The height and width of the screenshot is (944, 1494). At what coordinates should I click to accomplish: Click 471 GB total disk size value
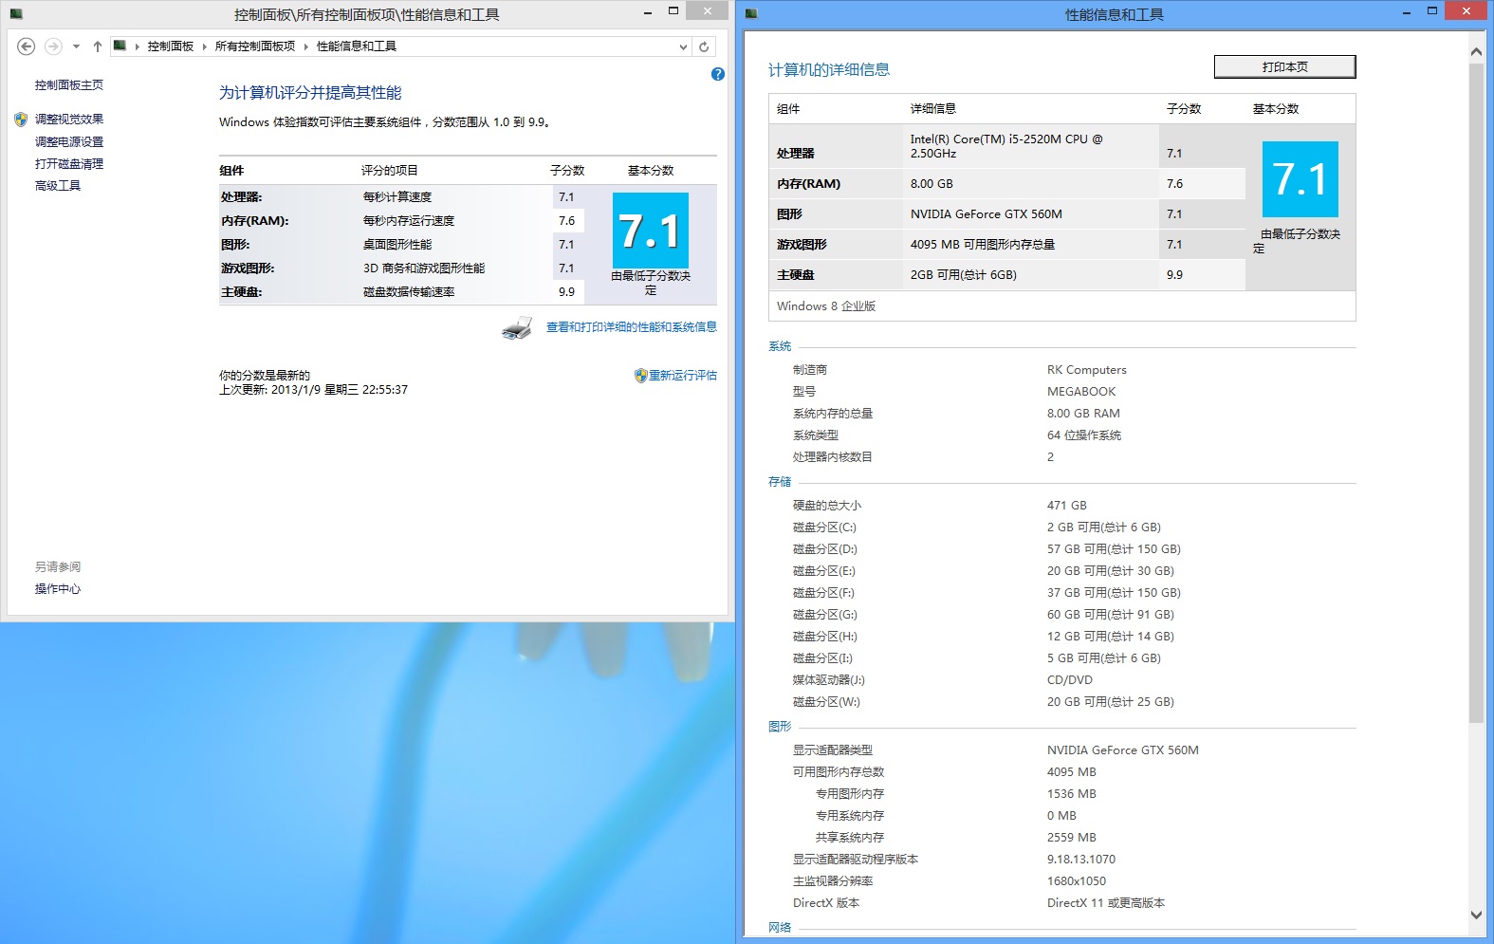click(x=1067, y=506)
